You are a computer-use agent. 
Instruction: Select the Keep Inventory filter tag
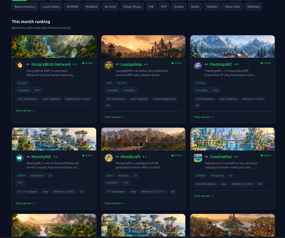[25, 6]
